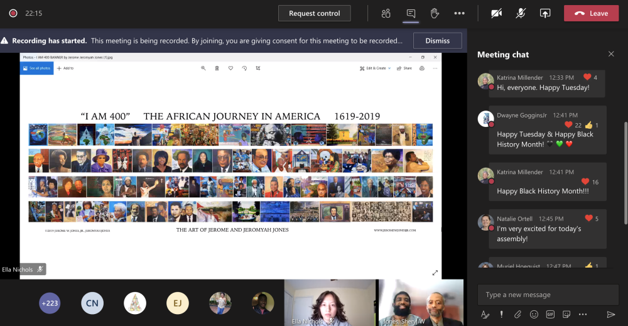Viewport: 628px width, 326px height.
Task: Send the chat message
Action: 611,315
